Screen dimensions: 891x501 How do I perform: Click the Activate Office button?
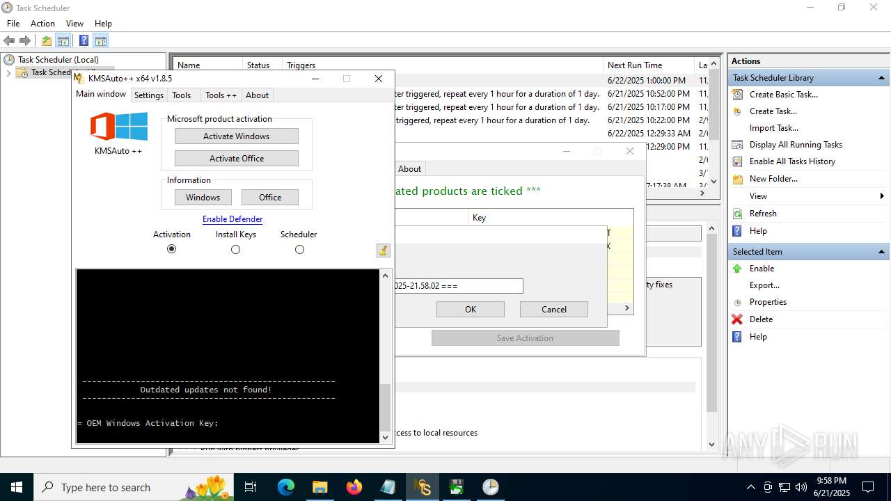point(237,159)
